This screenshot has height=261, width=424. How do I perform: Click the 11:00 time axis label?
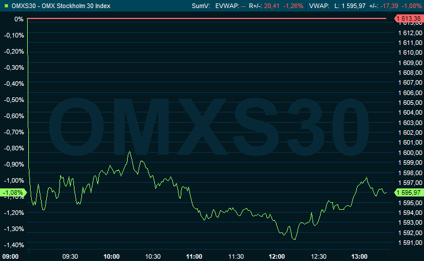click(194, 256)
